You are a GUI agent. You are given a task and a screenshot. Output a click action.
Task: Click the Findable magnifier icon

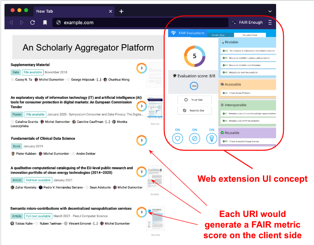[222, 42]
